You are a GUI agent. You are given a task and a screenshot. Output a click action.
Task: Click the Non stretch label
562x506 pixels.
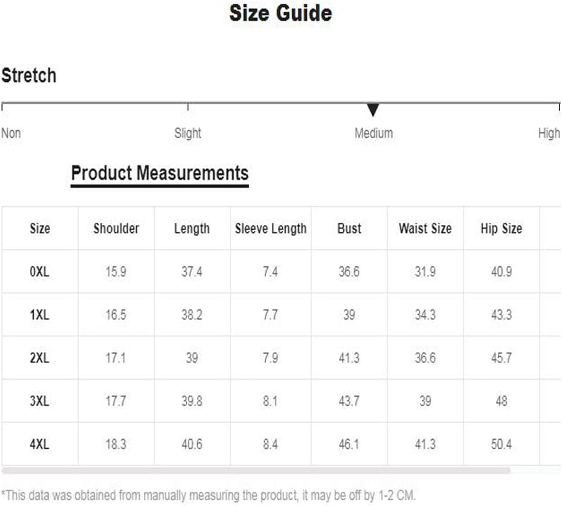coord(11,133)
